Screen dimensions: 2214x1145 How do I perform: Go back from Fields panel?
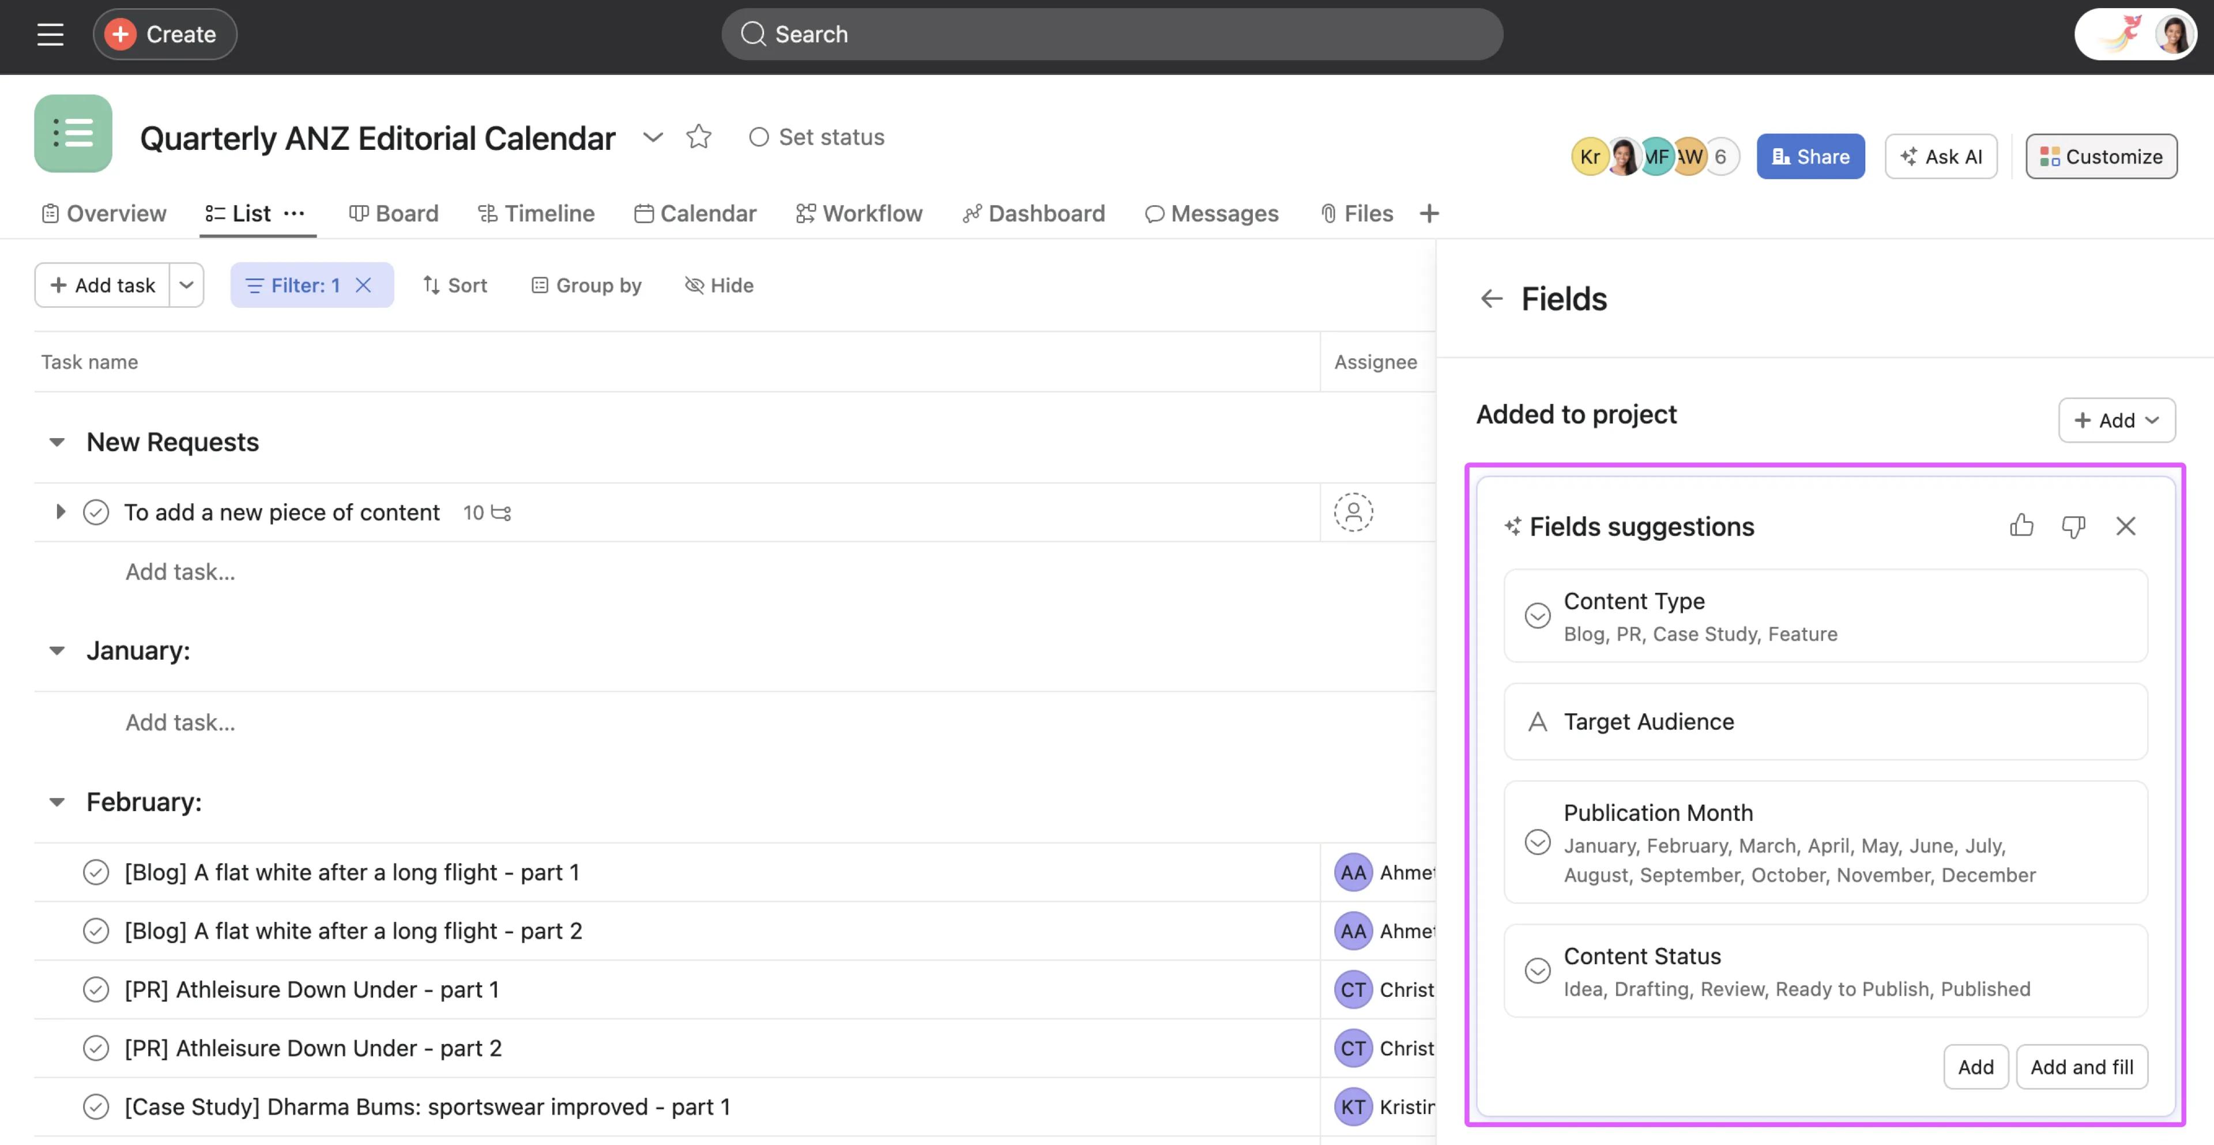[1491, 298]
